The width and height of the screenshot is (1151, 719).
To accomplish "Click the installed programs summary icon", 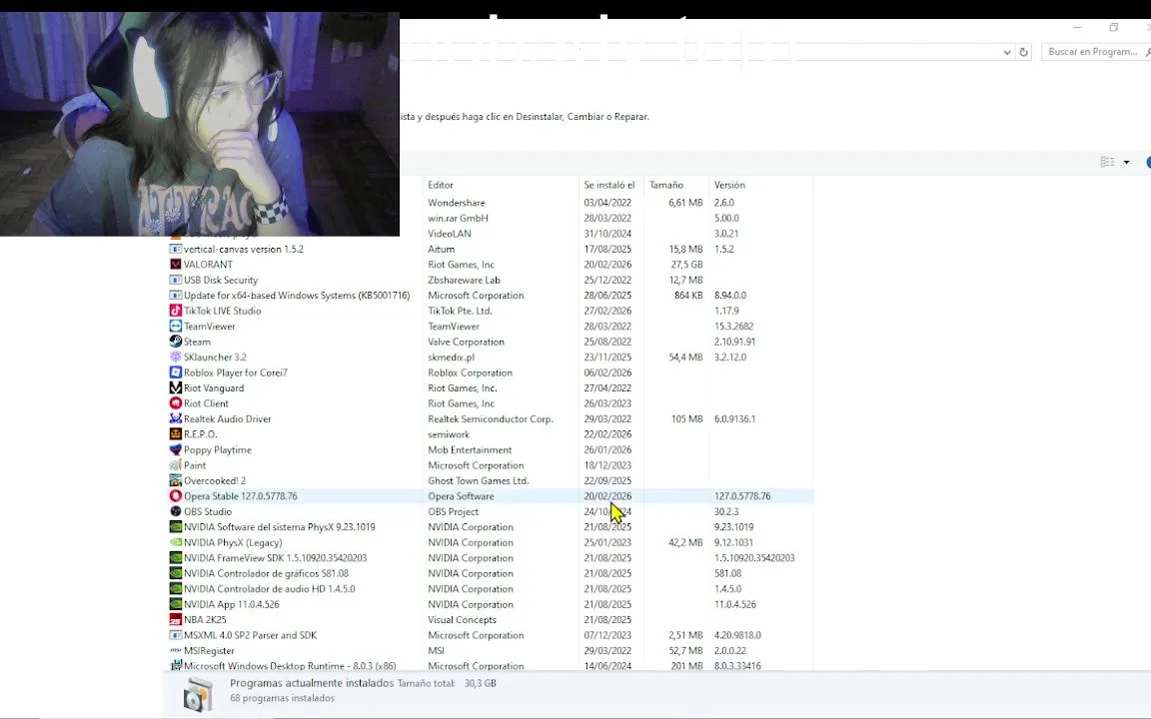I will coord(198,694).
